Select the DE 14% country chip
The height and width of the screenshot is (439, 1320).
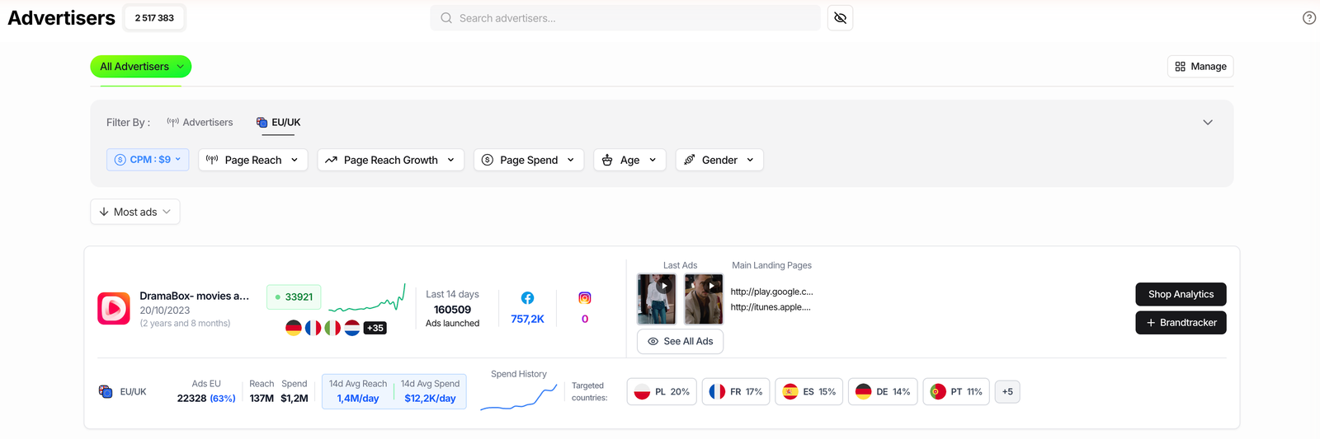click(883, 391)
